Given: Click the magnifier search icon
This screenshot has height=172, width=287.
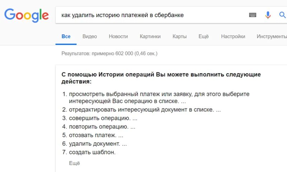Looking at the screenshot, I should tap(282, 15).
